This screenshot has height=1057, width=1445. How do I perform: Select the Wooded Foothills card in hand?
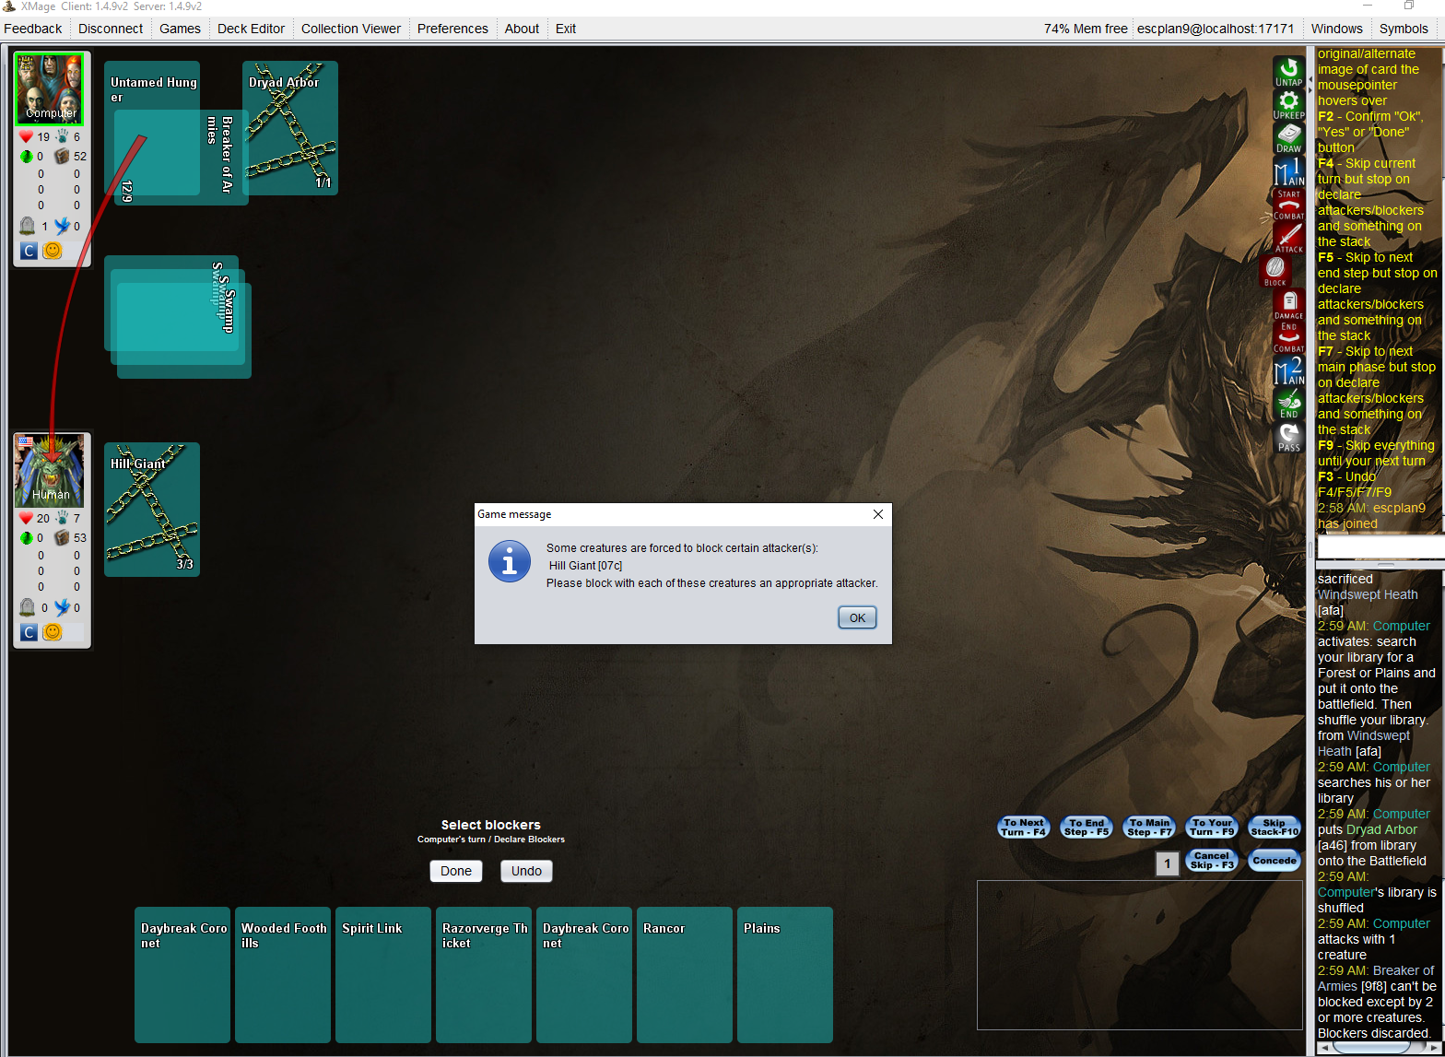coord(283,975)
